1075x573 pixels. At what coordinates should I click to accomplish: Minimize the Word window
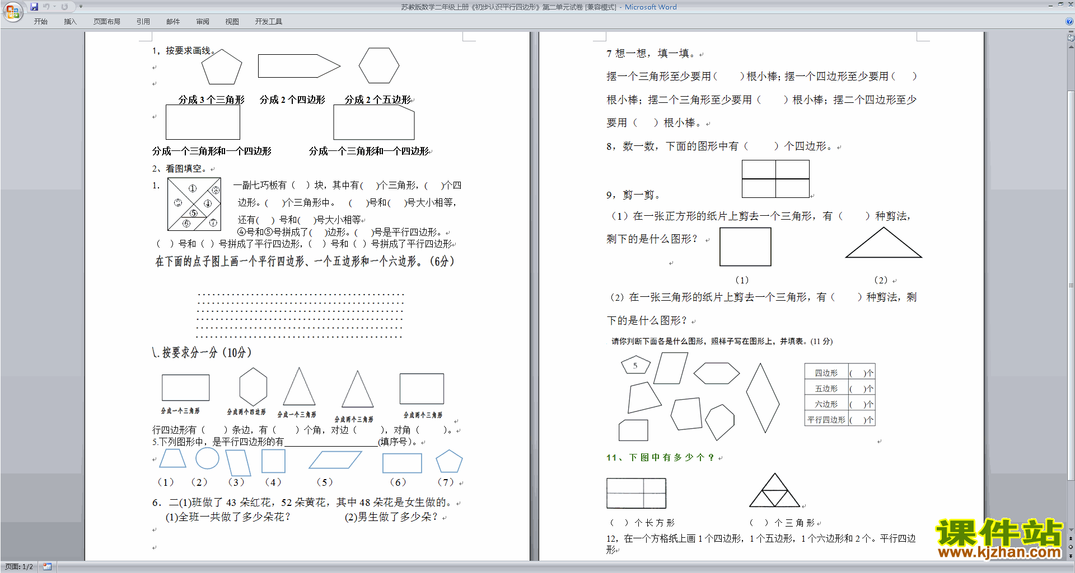pyautogui.click(x=1050, y=5)
